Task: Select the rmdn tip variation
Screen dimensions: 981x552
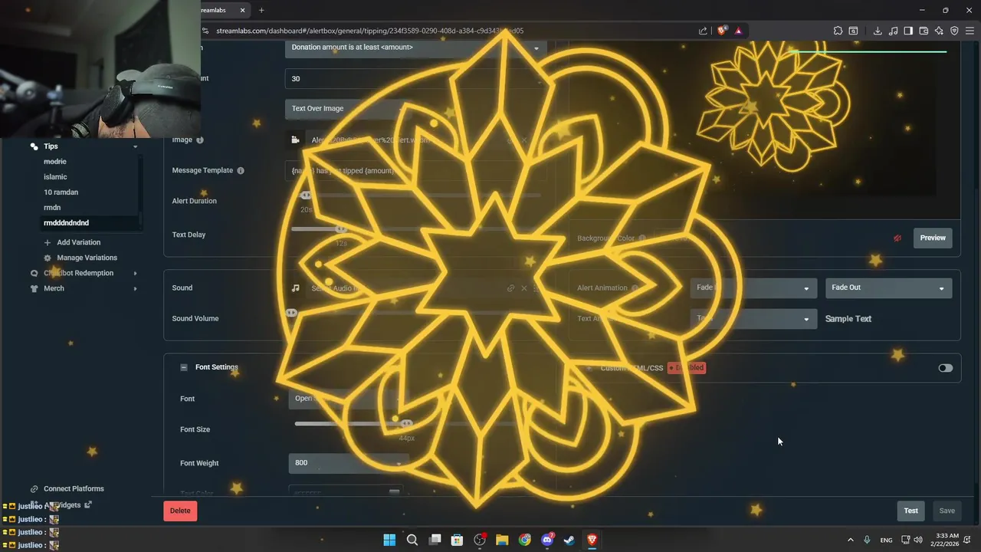Action: click(x=52, y=208)
